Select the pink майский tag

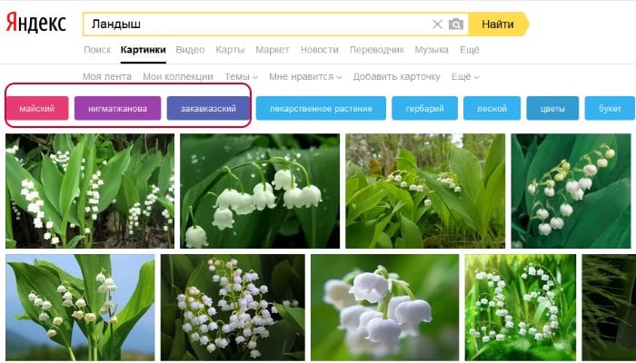tap(37, 108)
